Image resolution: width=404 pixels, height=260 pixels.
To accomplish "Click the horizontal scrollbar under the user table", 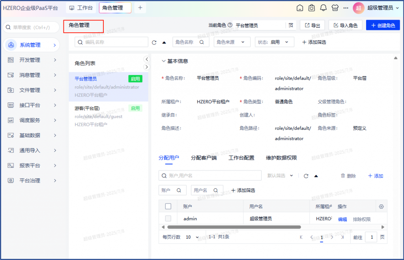I will (x=234, y=227).
